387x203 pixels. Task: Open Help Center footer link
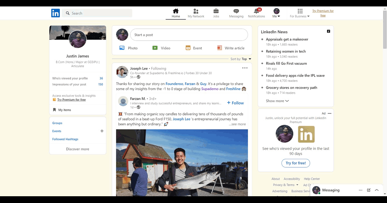click(312, 179)
